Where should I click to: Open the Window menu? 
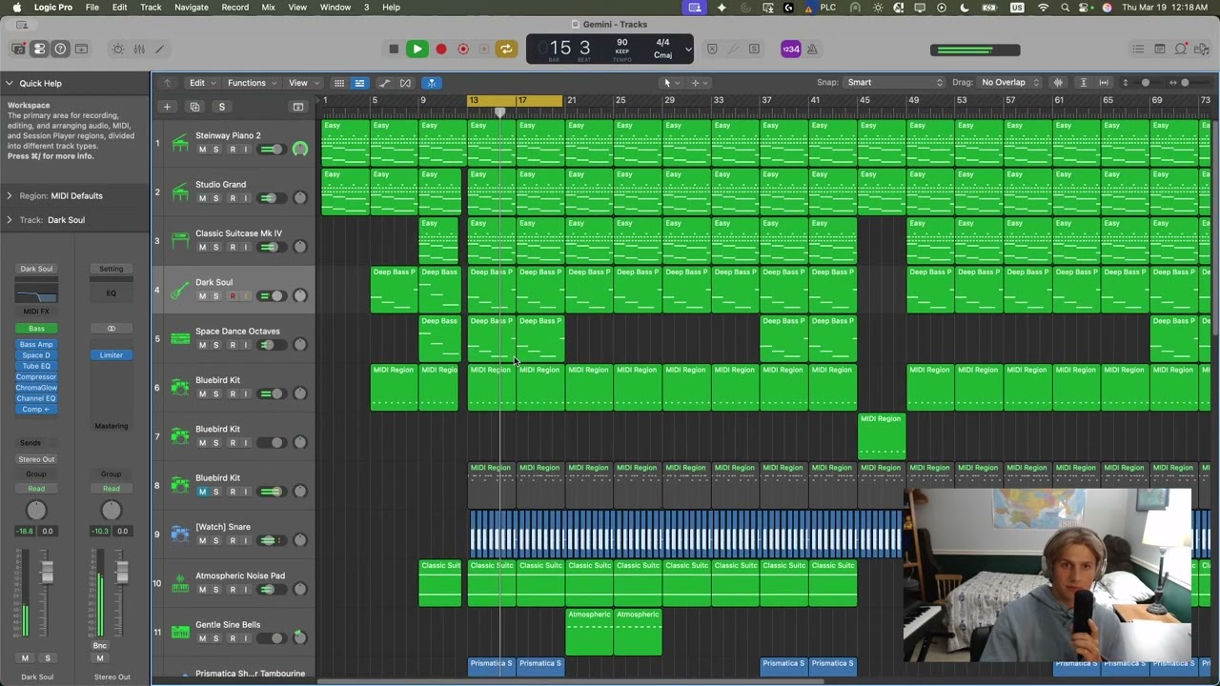point(335,7)
